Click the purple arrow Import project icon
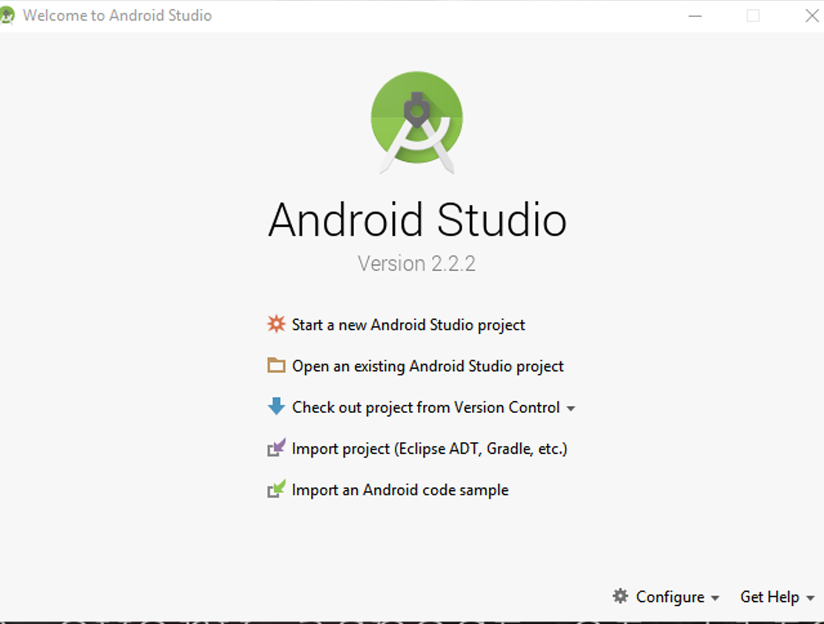 (x=276, y=447)
